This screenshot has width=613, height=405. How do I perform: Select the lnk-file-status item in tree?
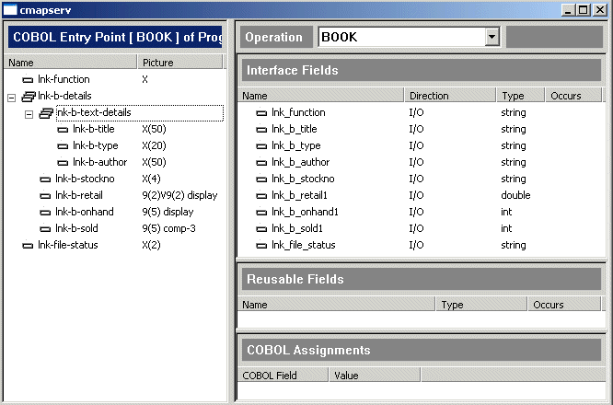click(x=67, y=246)
